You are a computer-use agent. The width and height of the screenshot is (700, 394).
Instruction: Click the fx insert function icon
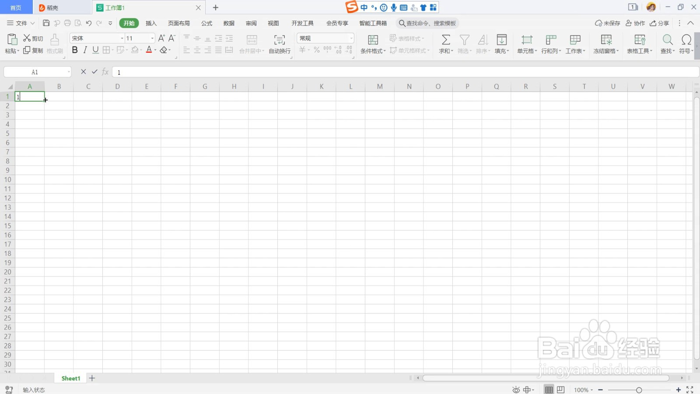tap(105, 72)
